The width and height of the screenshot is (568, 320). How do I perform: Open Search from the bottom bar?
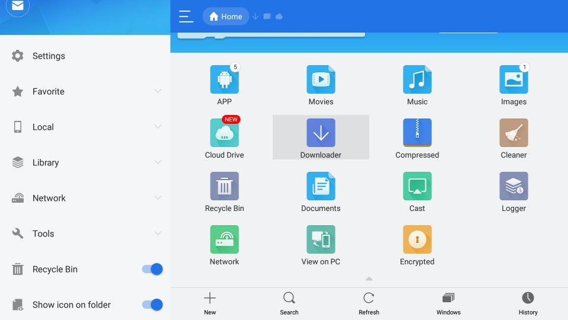point(289,303)
